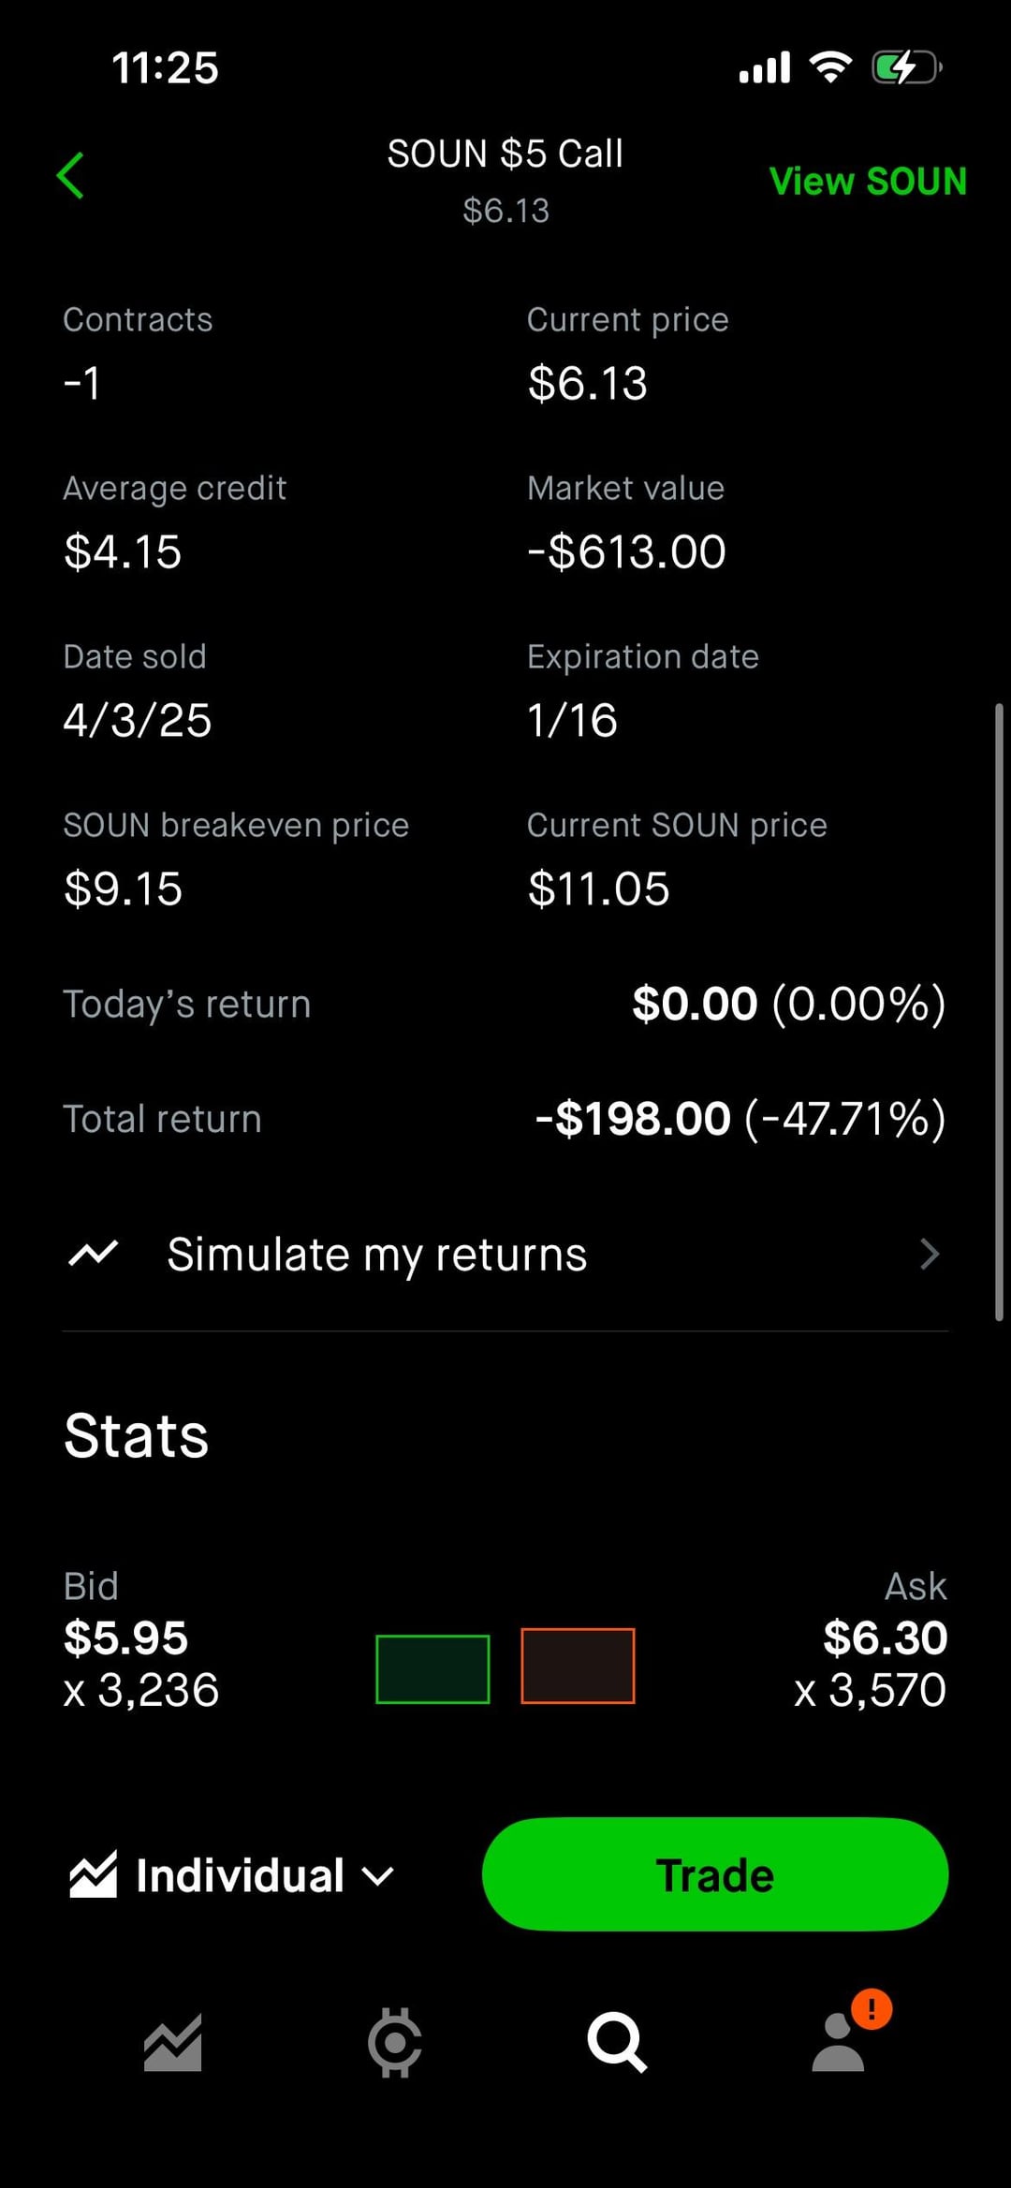Open Simulate my returns chevron arrow
This screenshot has width=1011, height=2188.
tap(929, 1254)
